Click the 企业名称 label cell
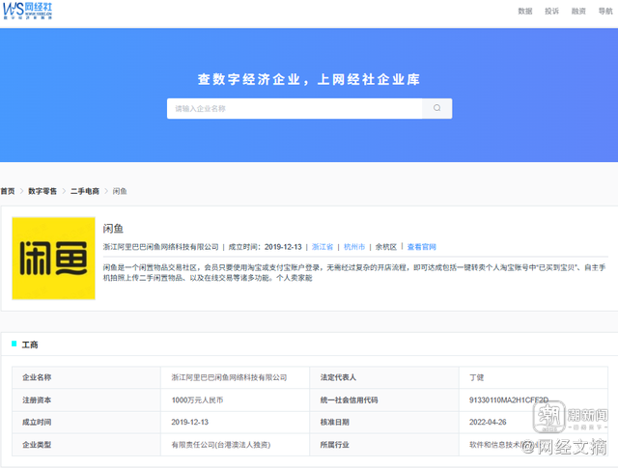Viewport: 618px width, 468px height. click(x=86, y=377)
